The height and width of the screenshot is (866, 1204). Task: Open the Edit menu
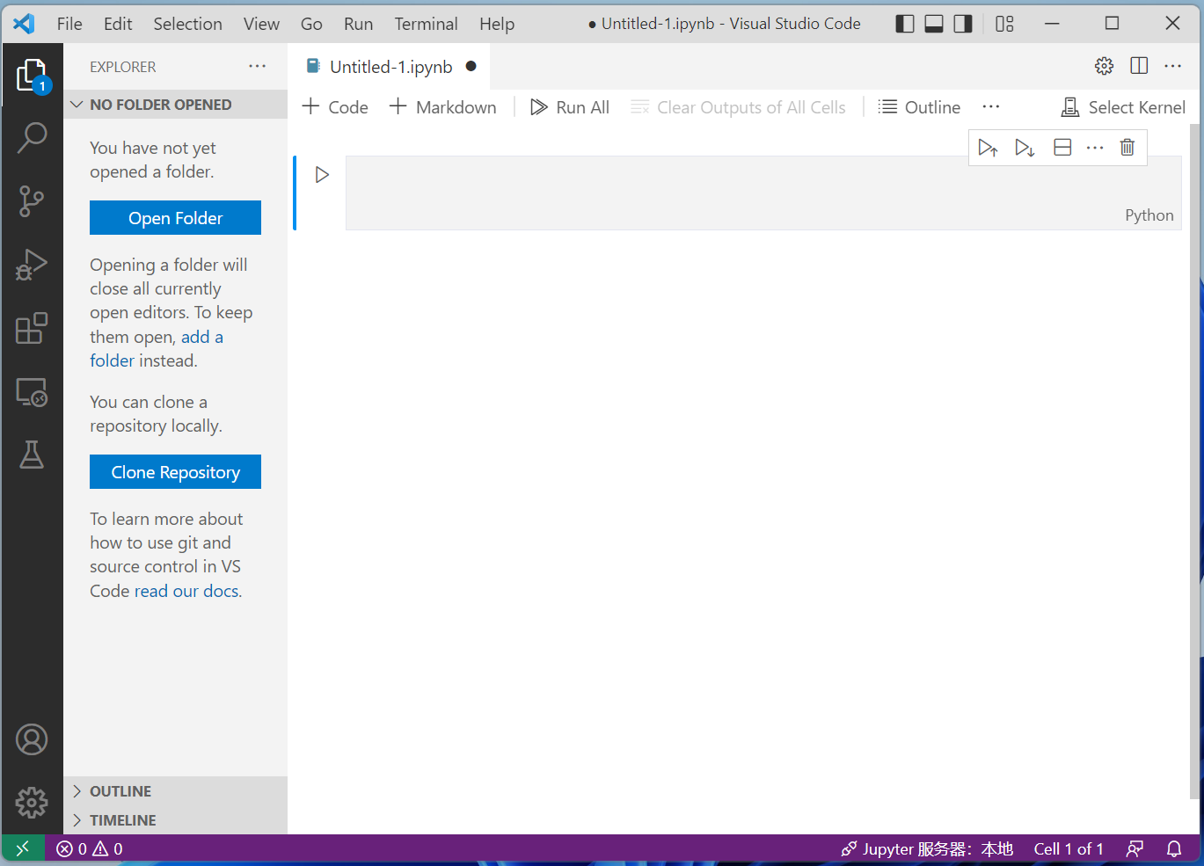pos(118,24)
